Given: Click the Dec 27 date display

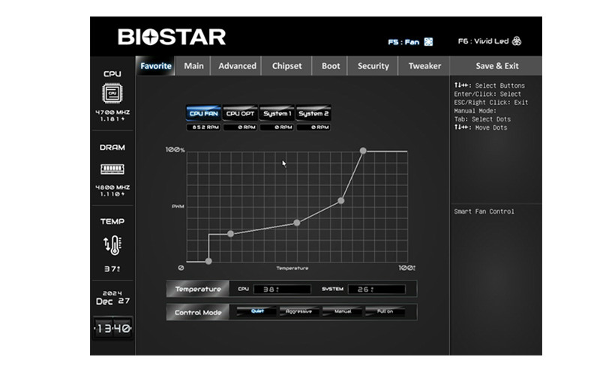Looking at the screenshot, I should [x=113, y=301].
